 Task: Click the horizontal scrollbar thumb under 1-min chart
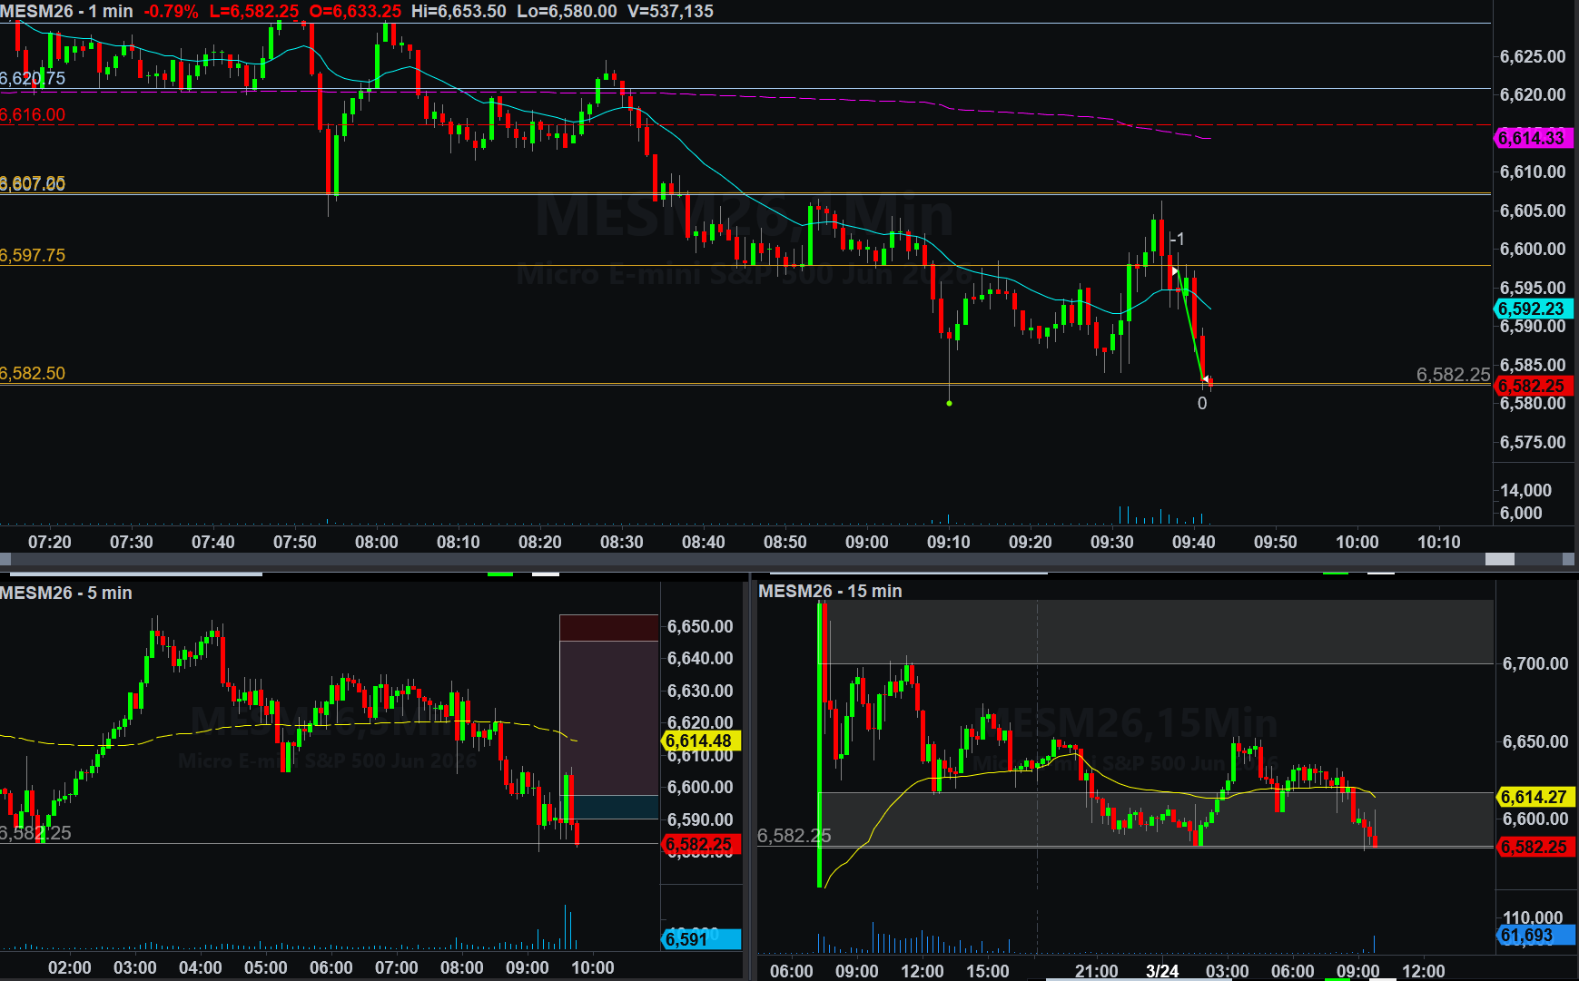(1499, 559)
